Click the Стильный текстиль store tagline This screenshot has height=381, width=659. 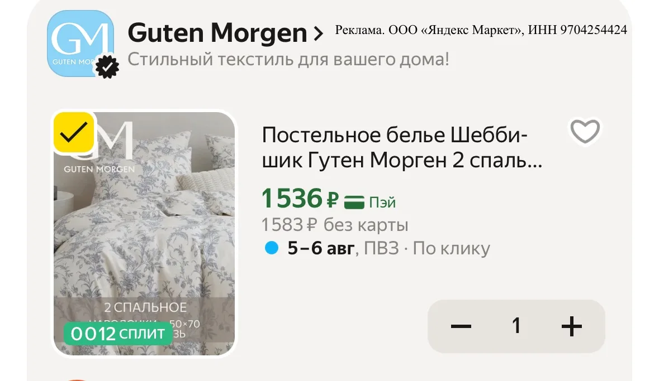pyautogui.click(x=288, y=60)
